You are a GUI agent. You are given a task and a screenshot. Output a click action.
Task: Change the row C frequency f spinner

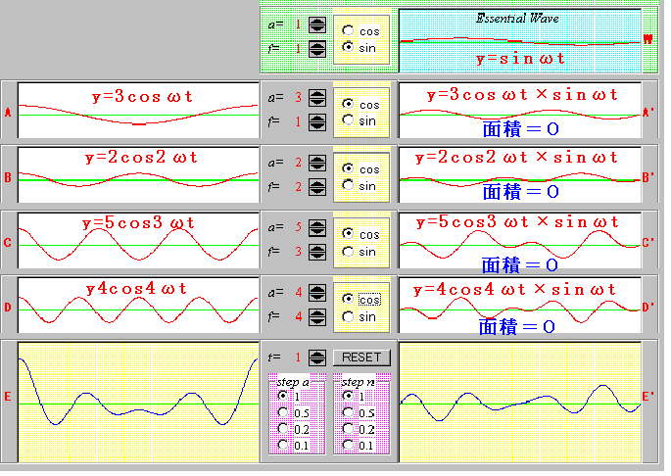(x=317, y=252)
